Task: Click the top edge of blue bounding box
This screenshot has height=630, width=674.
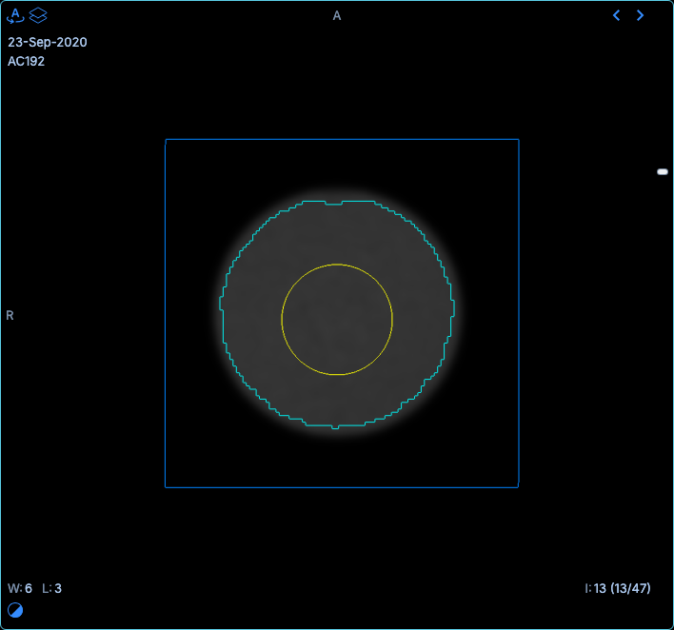Action: 342,139
